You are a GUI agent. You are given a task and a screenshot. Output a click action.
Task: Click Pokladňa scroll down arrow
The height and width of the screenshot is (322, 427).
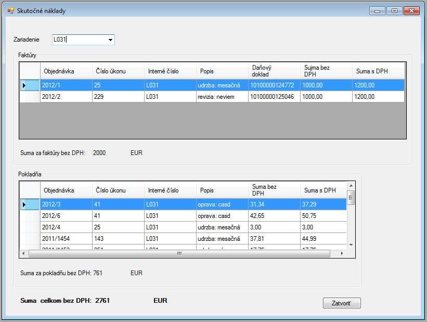(x=351, y=245)
